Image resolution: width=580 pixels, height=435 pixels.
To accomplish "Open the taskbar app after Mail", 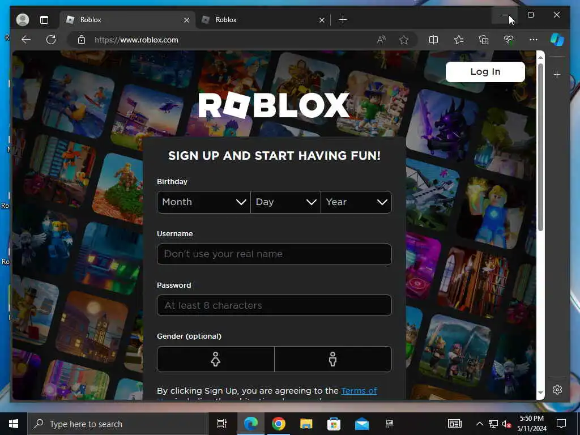I will point(390,424).
